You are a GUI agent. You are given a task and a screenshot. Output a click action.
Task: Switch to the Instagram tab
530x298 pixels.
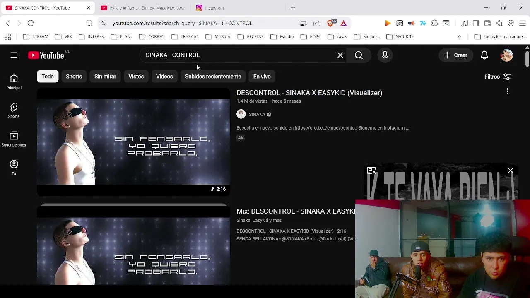point(238,8)
